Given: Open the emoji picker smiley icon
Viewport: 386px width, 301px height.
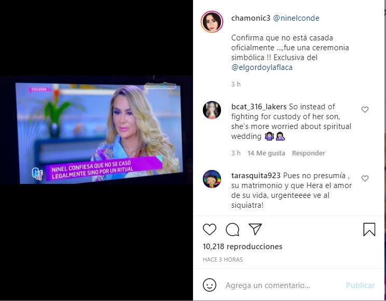Looking at the screenshot, I should tap(210, 285).
